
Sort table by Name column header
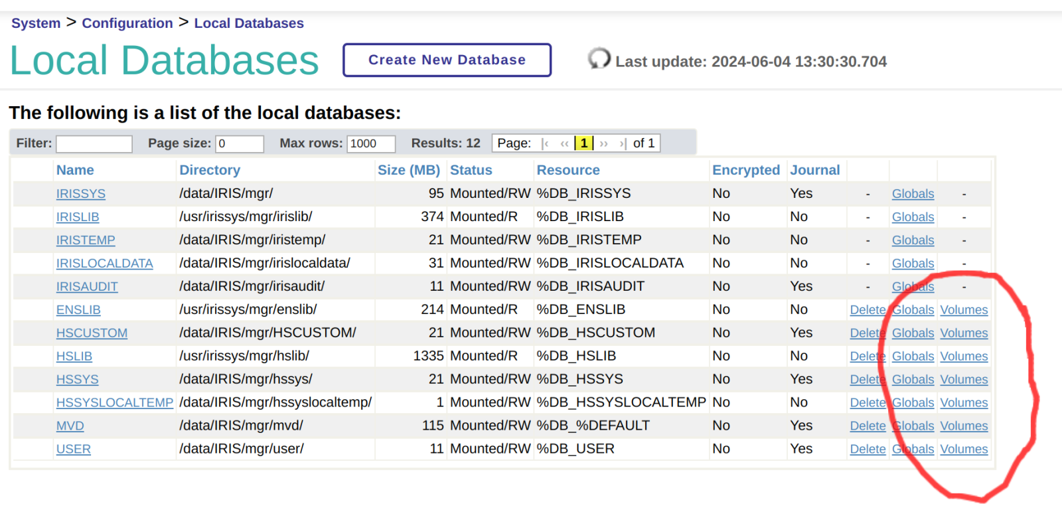(x=75, y=170)
